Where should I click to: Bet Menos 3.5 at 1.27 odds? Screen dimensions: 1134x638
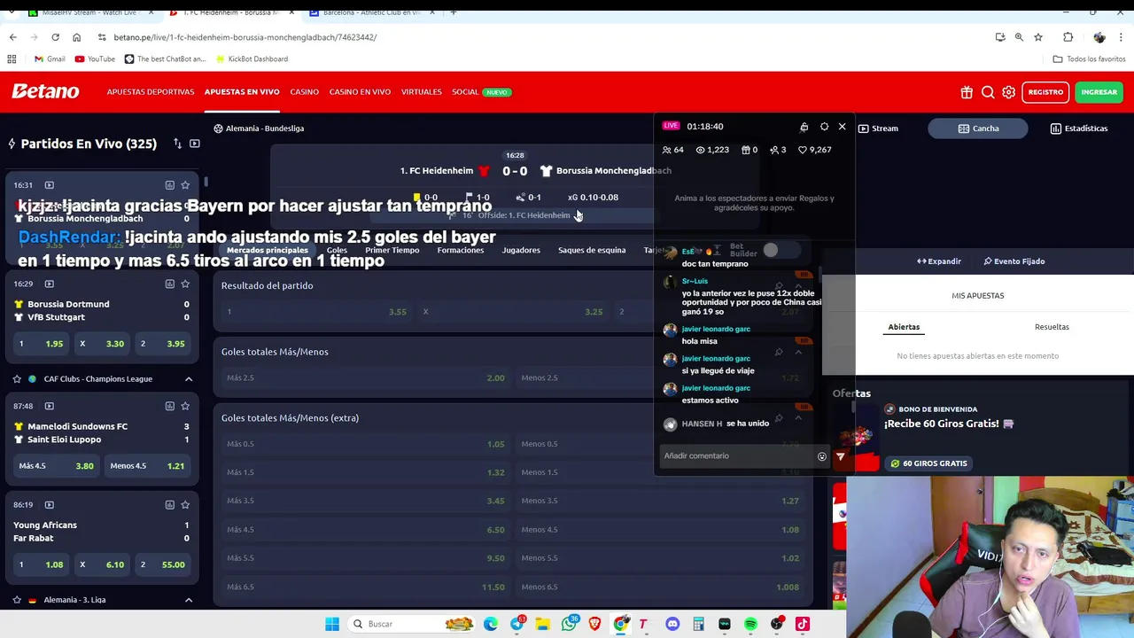pos(660,501)
